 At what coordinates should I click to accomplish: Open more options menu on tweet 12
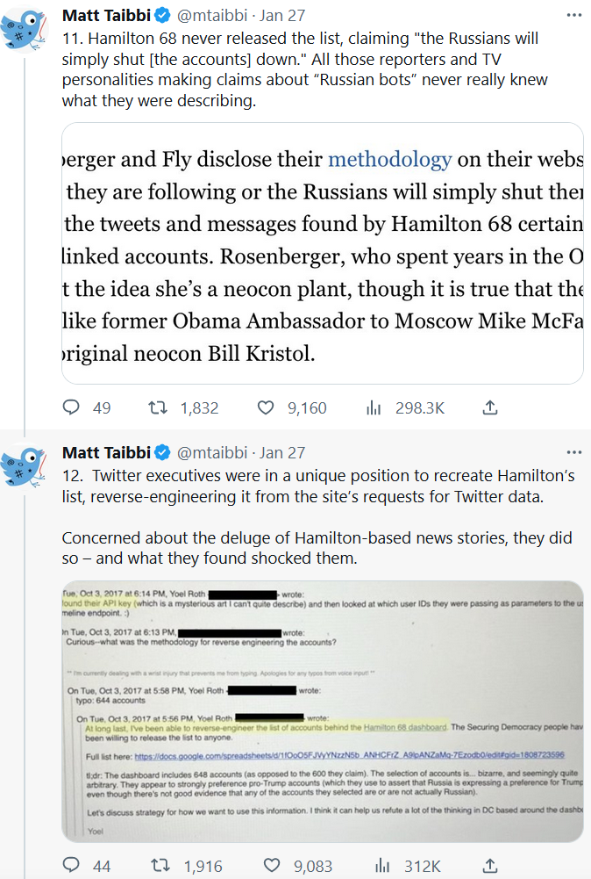pyautogui.click(x=573, y=452)
